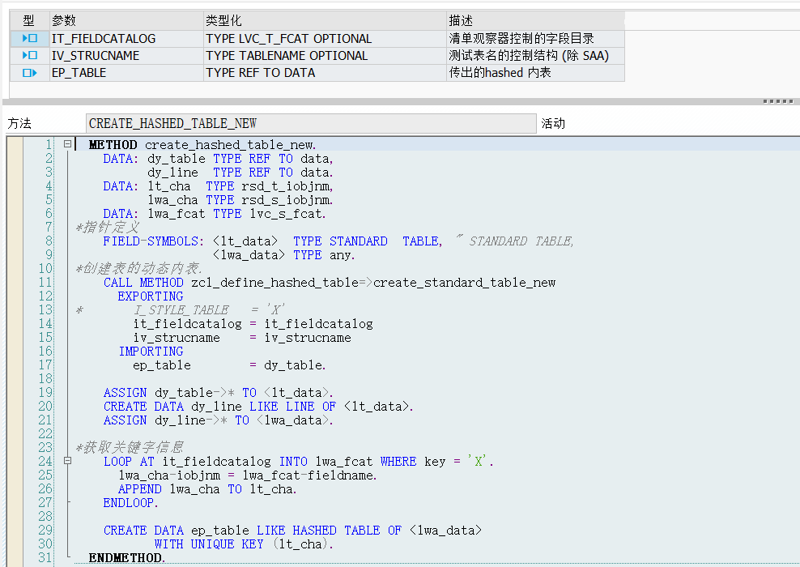Click the TYPE REF TO DATA typing cell
800x567 pixels.
325,72
